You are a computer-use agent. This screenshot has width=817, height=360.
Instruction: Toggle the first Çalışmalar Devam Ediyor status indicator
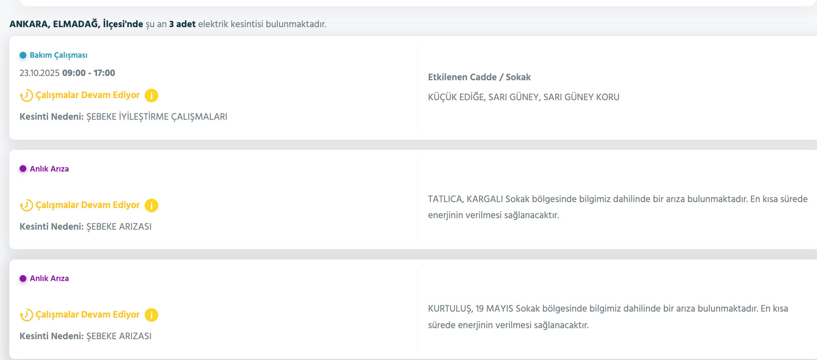click(x=88, y=95)
